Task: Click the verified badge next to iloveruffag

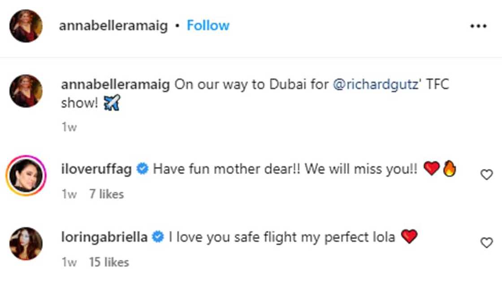Action: click(x=143, y=170)
